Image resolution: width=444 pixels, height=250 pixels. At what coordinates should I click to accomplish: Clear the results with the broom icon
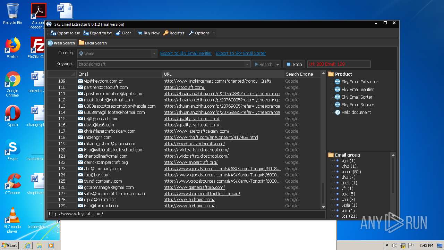123,33
